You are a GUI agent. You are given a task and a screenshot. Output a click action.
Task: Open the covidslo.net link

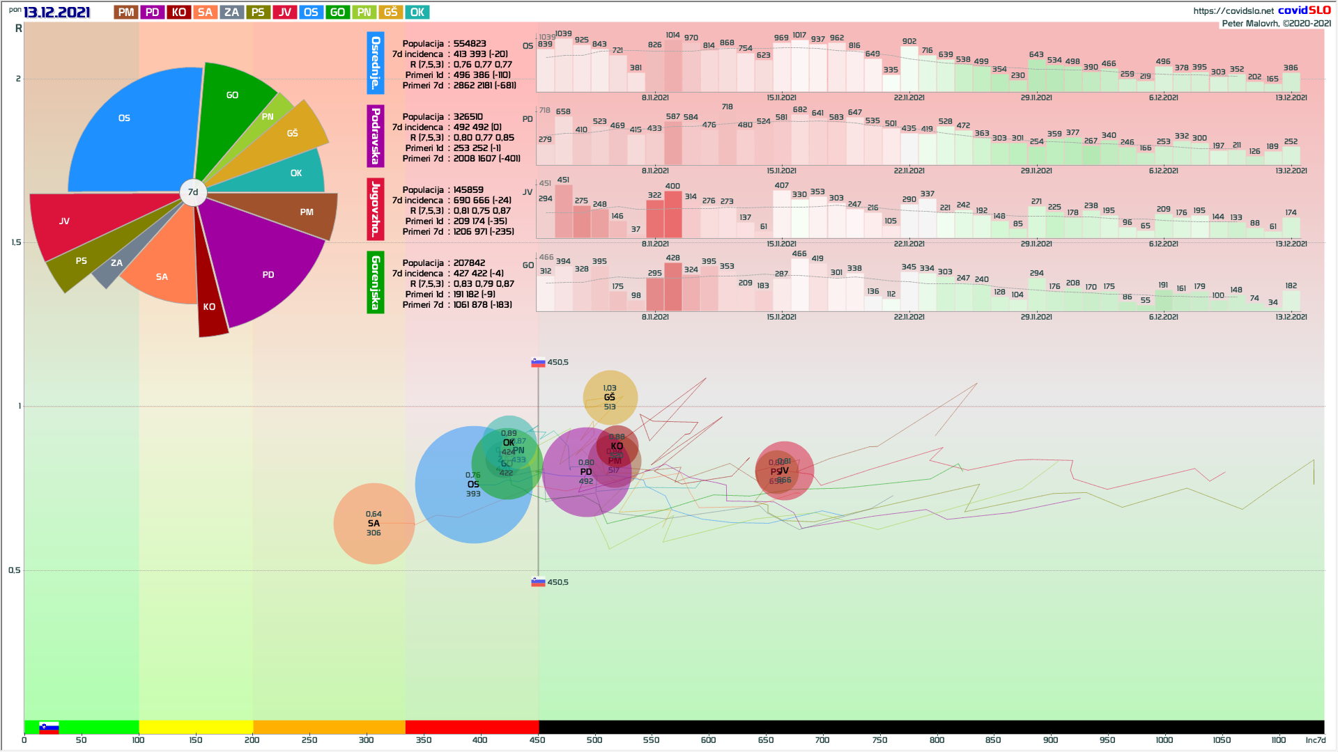1233,10
